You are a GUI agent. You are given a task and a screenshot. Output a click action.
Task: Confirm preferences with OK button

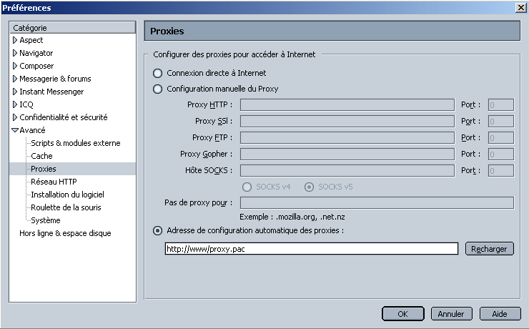(x=402, y=313)
